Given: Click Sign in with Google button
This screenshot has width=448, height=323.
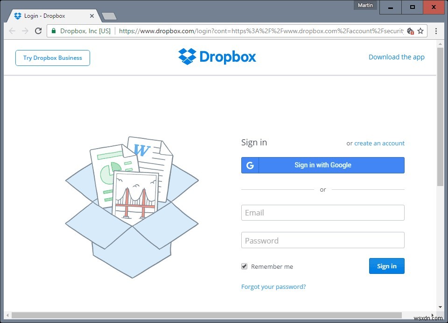Looking at the screenshot, I should coord(323,165).
